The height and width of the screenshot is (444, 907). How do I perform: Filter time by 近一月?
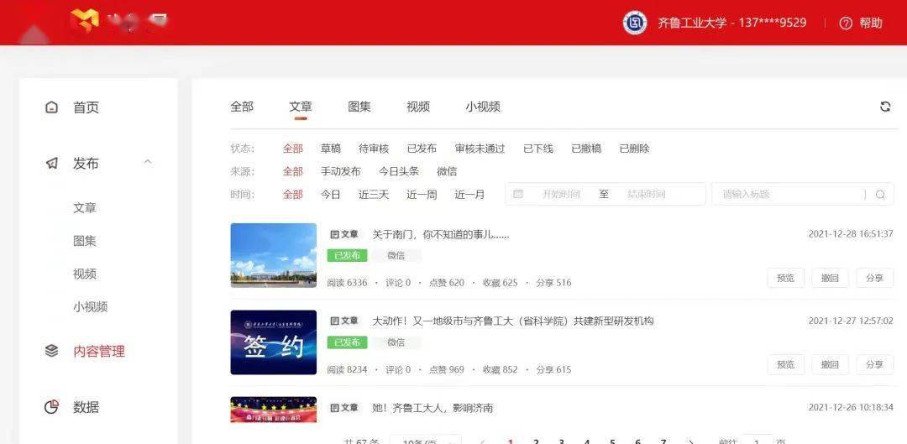click(x=469, y=195)
